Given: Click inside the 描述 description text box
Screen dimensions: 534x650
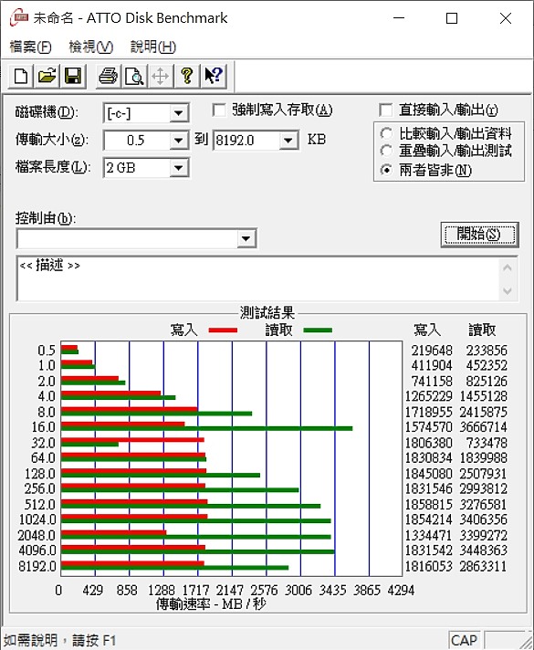Looking at the screenshot, I should click(x=257, y=278).
